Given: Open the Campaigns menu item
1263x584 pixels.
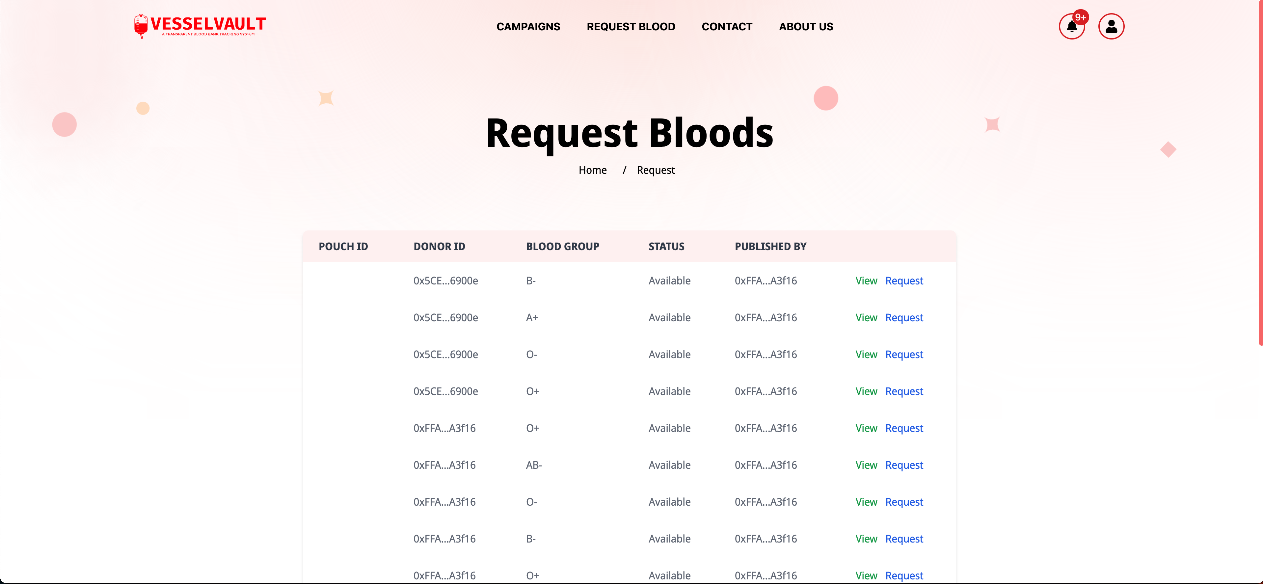Looking at the screenshot, I should coord(528,26).
